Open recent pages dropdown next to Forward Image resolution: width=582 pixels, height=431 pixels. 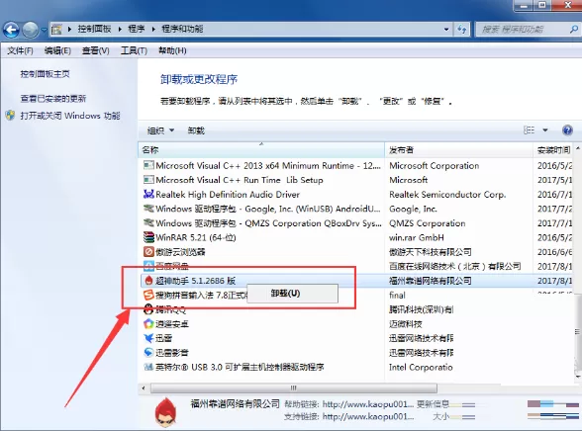45,30
